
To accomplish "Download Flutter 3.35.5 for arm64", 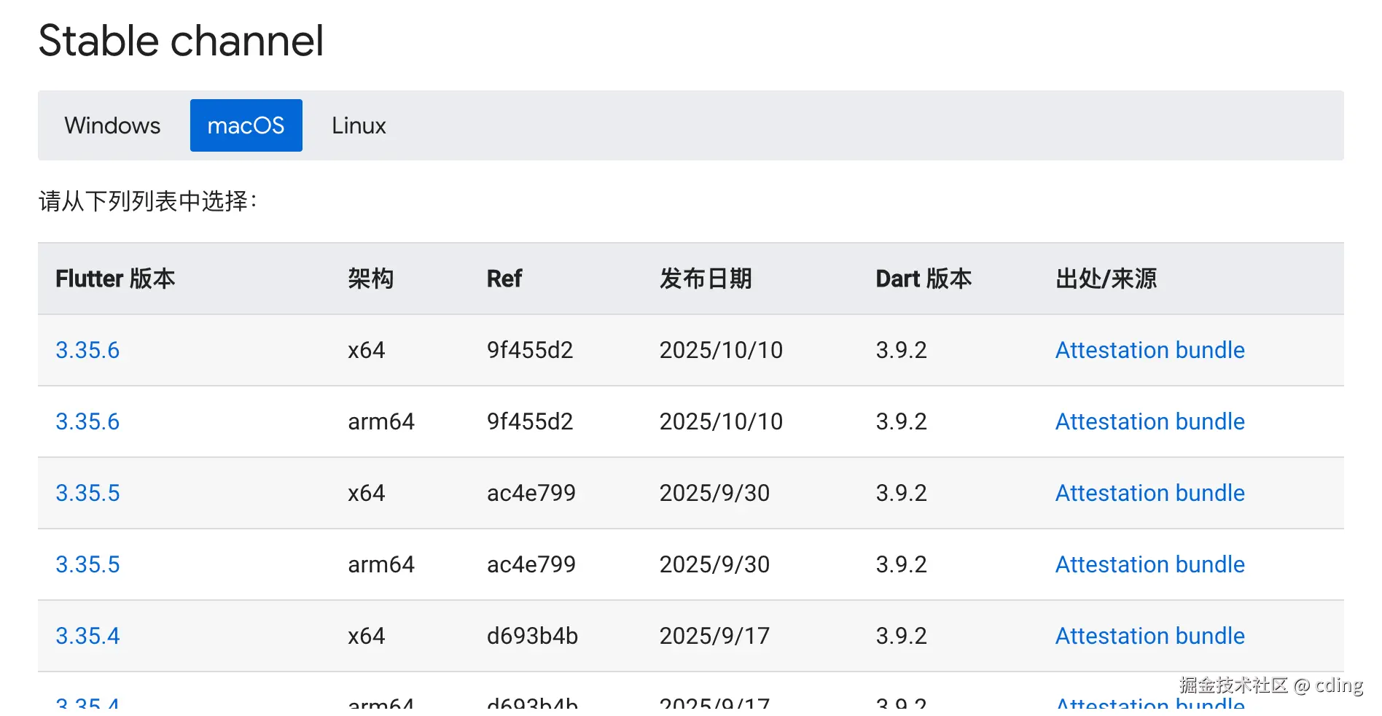I will (87, 564).
